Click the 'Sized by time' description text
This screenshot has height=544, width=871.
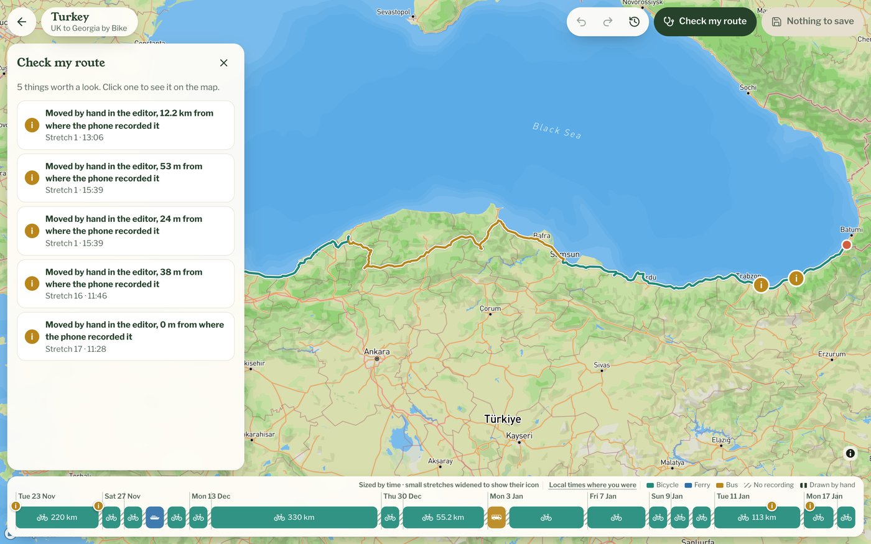point(449,485)
